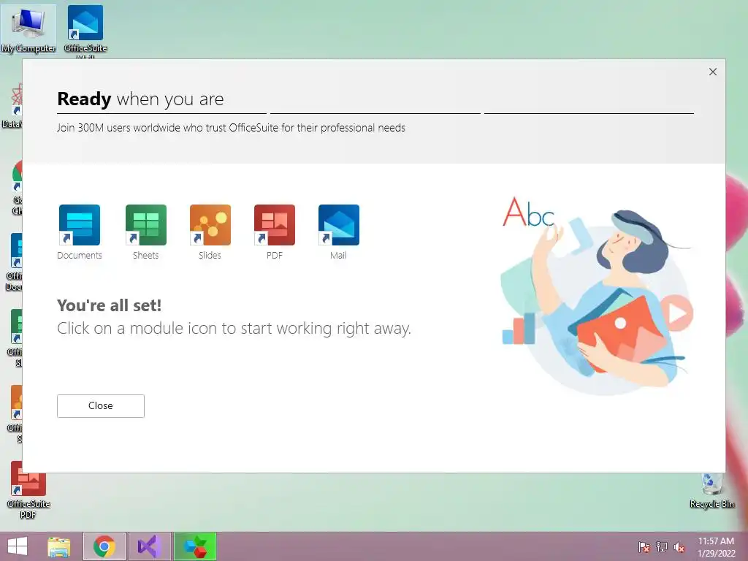This screenshot has width=748, height=561.
Task: Click the Action Center flag tray icon
Action: click(644, 546)
